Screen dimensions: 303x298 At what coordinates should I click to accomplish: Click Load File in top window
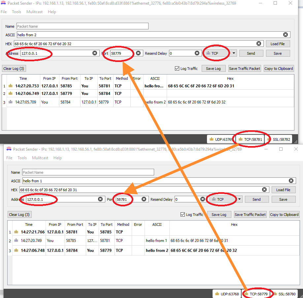[278, 44]
